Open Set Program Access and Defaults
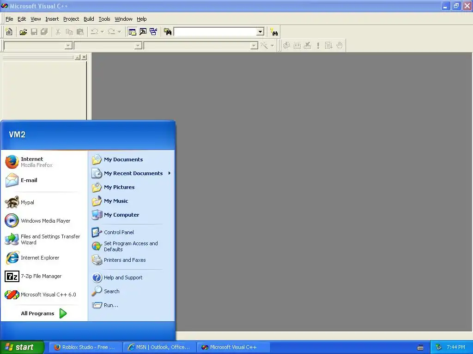 131,246
